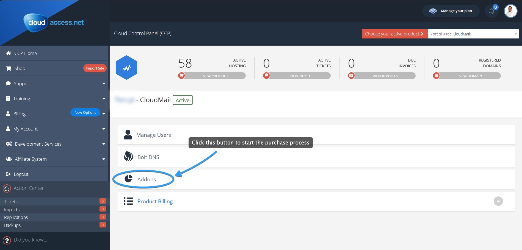Click the CCP Home house icon
The image size is (522, 250).
pyautogui.click(x=9, y=53)
